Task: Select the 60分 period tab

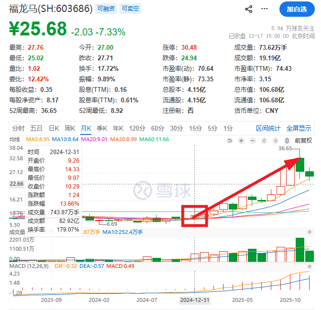Action: (x=158, y=128)
